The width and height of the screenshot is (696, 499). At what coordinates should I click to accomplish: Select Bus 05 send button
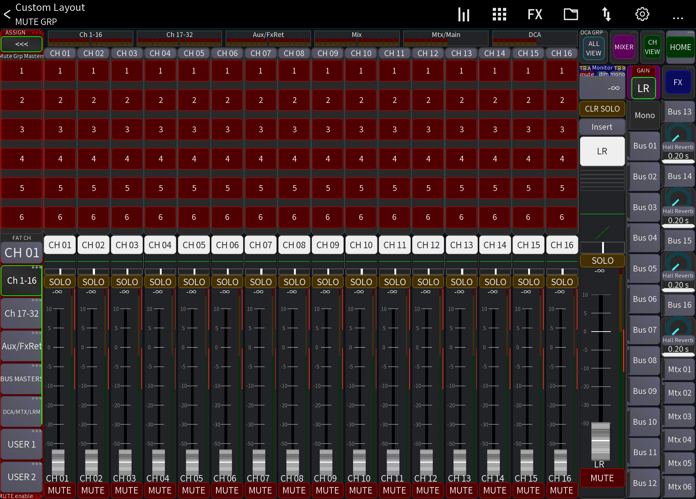(645, 269)
